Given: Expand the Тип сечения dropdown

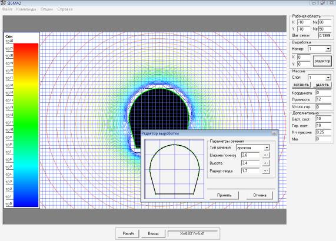Looking at the screenshot, I should click(x=267, y=148).
